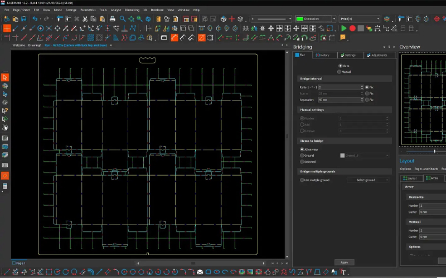
Task: Click the red Record icon in toolbar
Action: point(352,28)
